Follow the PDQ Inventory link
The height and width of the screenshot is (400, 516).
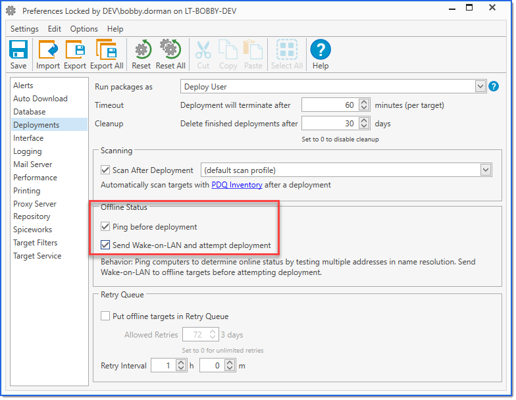pyautogui.click(x=237, y=185)
